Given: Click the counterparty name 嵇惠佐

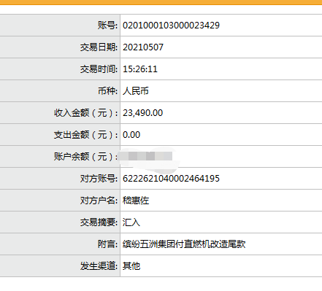Looking at the screenshot, I should tap(136, 201).
